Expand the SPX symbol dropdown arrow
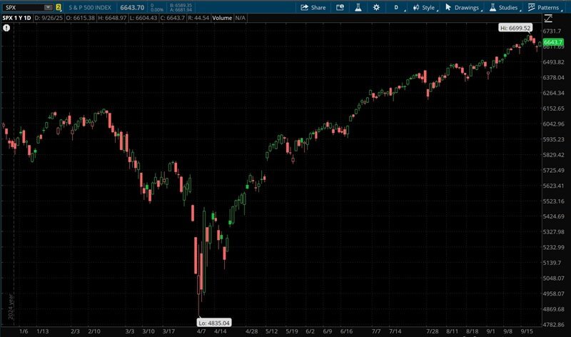The width and height of the screenshot is (571, 337). click(48, 7)
